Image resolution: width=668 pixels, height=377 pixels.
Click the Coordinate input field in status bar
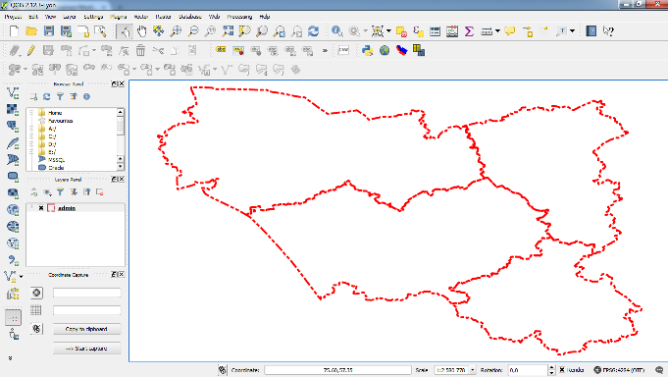[x=337, y=370]
